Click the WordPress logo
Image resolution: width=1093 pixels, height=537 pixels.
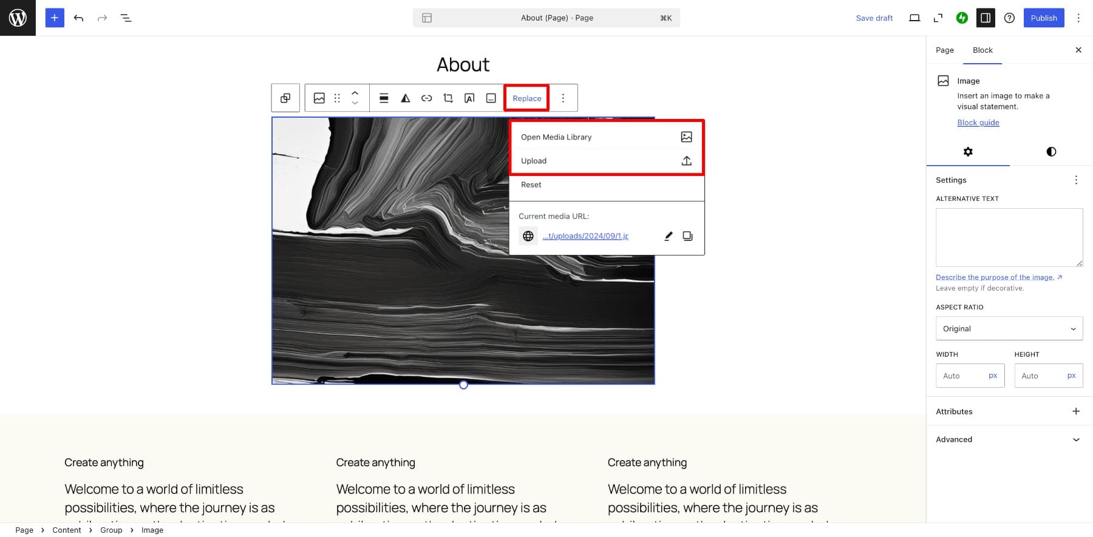pyautogui.click(x=18, y=18)
